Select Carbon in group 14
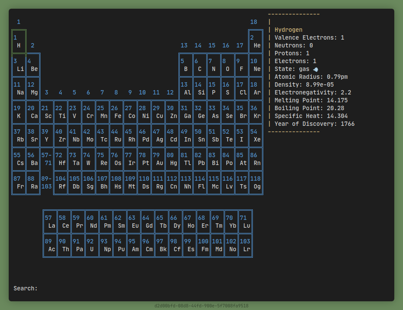 200,65
